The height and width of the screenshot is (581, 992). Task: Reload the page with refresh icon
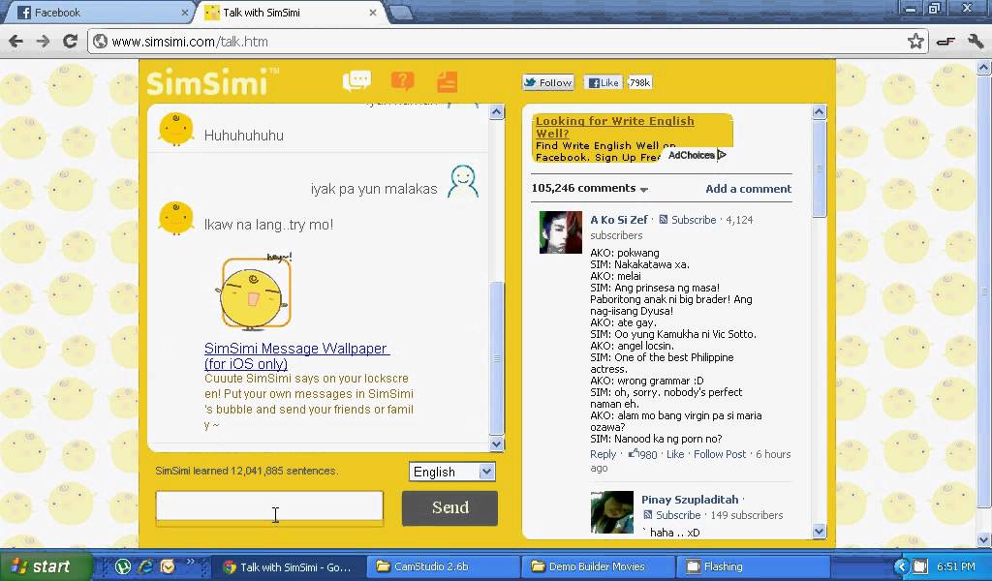(70, 42)
